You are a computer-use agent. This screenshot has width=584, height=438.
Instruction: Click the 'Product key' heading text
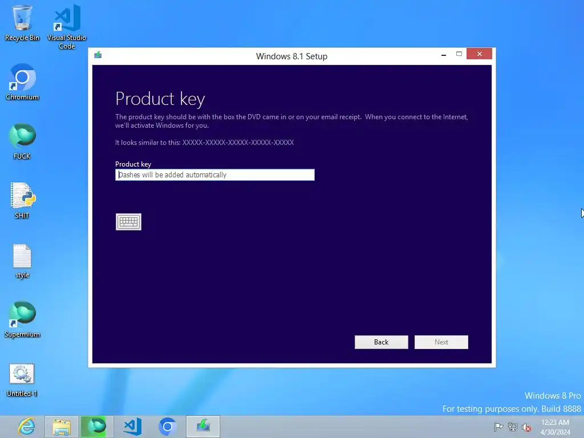[160, 99]
